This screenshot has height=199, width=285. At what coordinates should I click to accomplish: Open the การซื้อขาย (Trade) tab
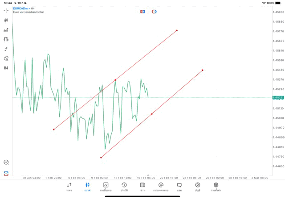pos(106,187)
